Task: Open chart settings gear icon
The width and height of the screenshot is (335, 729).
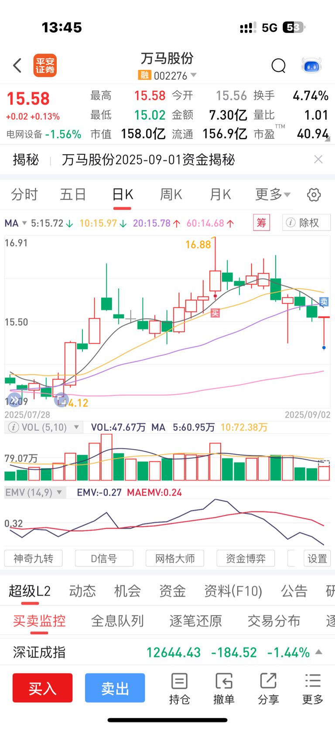Action: [x=314, y=195]
